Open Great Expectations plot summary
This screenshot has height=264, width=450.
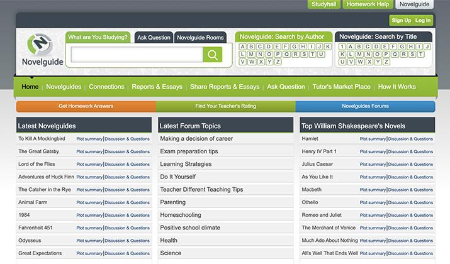[x=89, y=253]
